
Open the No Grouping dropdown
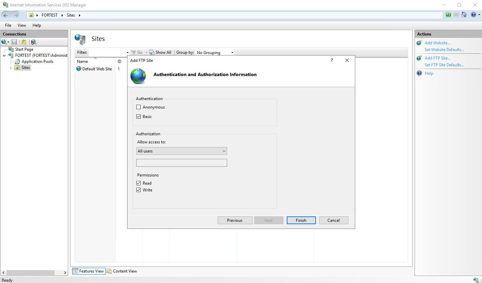click(215, 53)
